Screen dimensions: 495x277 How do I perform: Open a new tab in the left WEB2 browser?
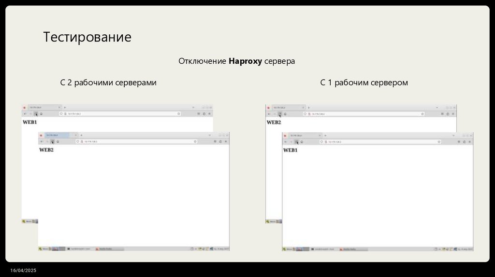pos(81,135)
